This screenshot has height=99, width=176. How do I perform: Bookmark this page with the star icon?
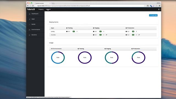coord(145,6)
